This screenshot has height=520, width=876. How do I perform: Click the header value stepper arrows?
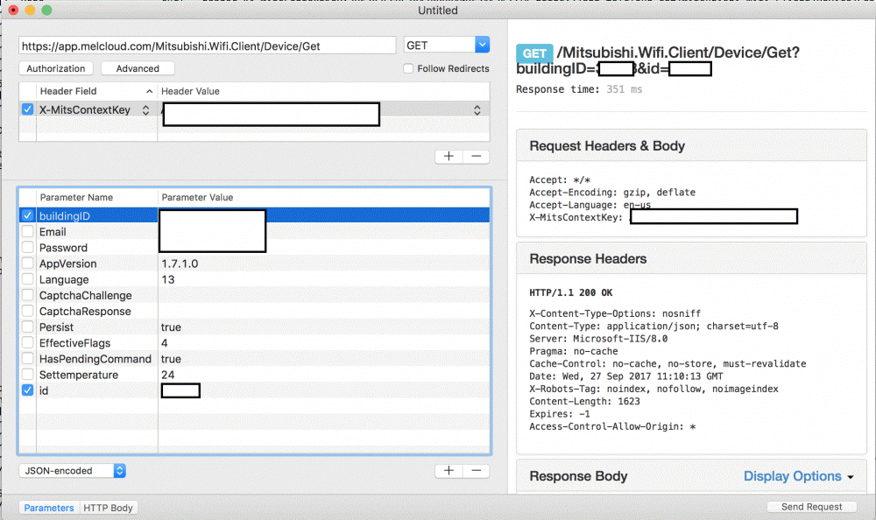[x=477, y=110]
